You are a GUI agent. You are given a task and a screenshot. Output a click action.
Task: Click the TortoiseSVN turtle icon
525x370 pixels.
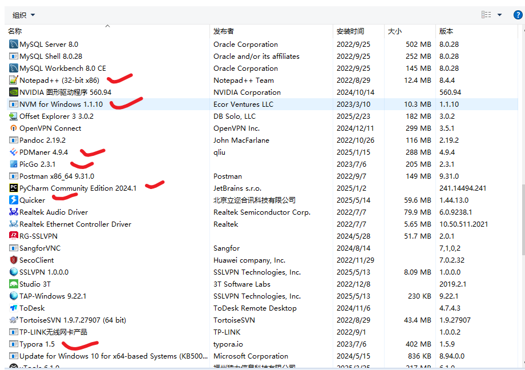[13, 320]
